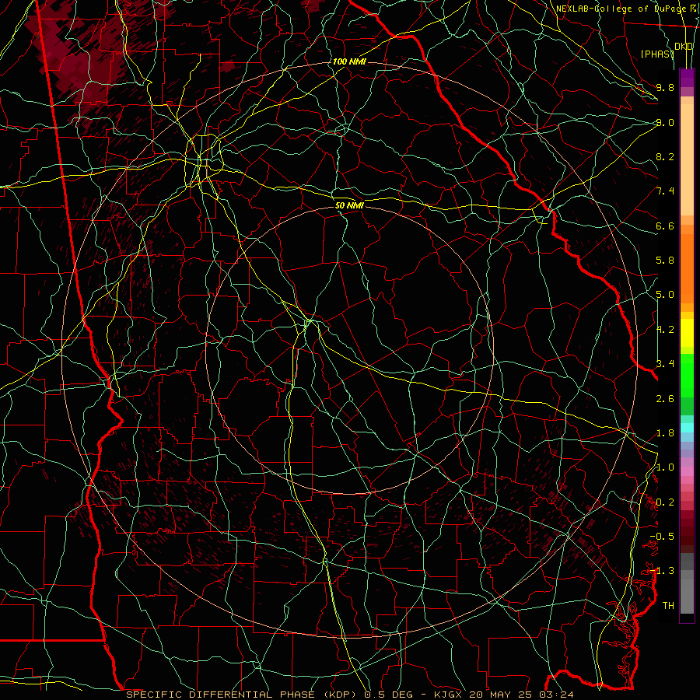
Task: Click the 8.2 legend value
Action: pyautogui.click(x=665, y=156)
